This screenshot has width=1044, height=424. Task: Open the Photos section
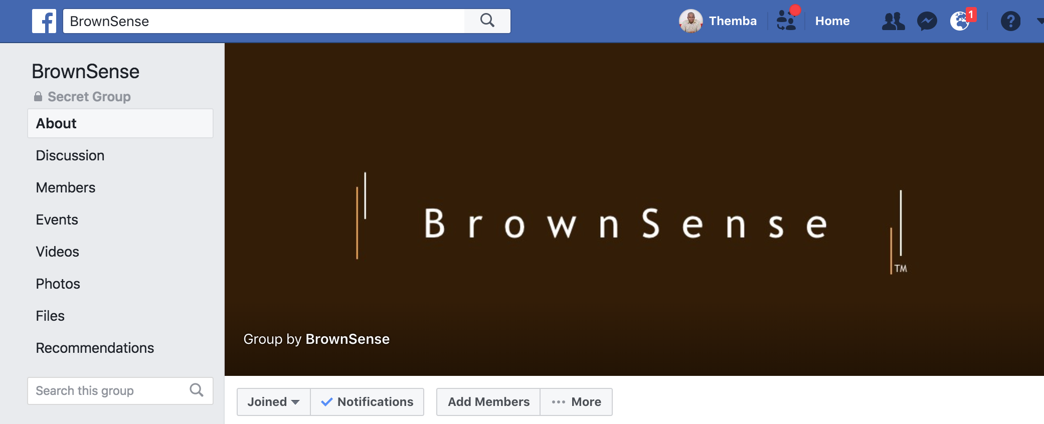[x=58, y=284]
